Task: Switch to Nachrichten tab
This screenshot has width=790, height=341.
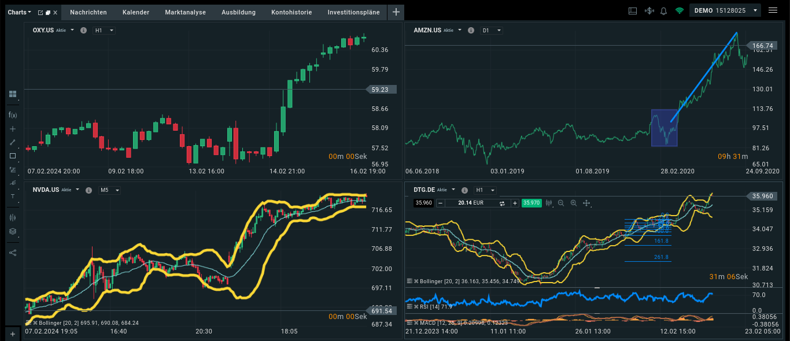Action: click(88, 12)
